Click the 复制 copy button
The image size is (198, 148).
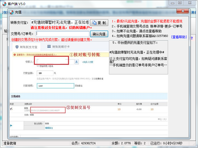tap(99, 23)
